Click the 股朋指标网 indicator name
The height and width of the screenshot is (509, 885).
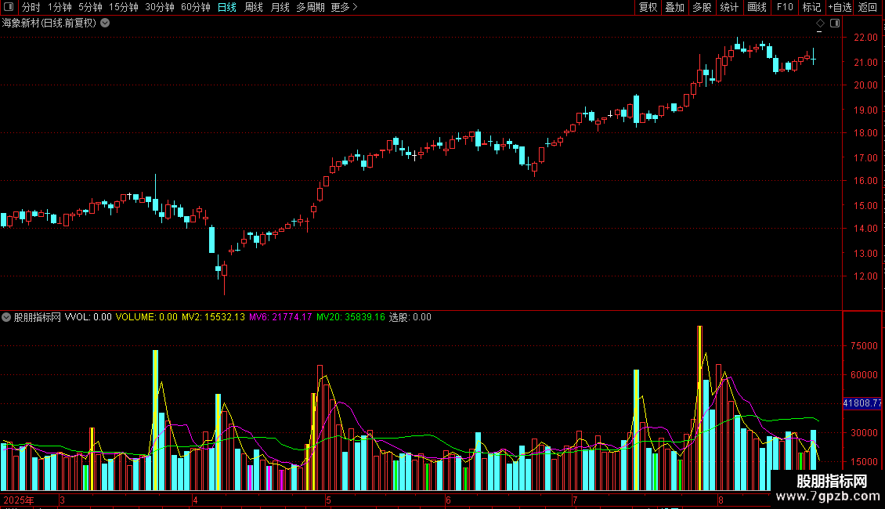click(38, 317)
